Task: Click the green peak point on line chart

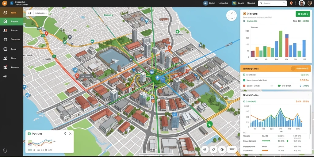Action: (x=280, y=109)
